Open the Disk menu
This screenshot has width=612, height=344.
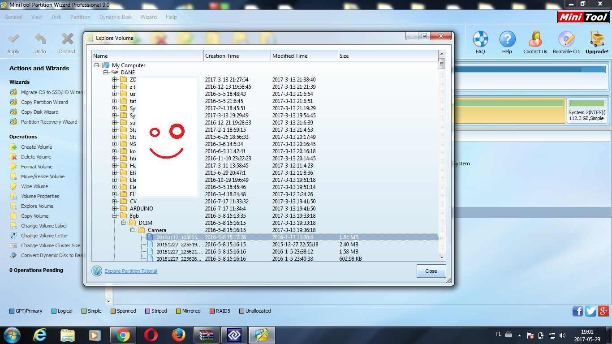click(x=56, y=17)
